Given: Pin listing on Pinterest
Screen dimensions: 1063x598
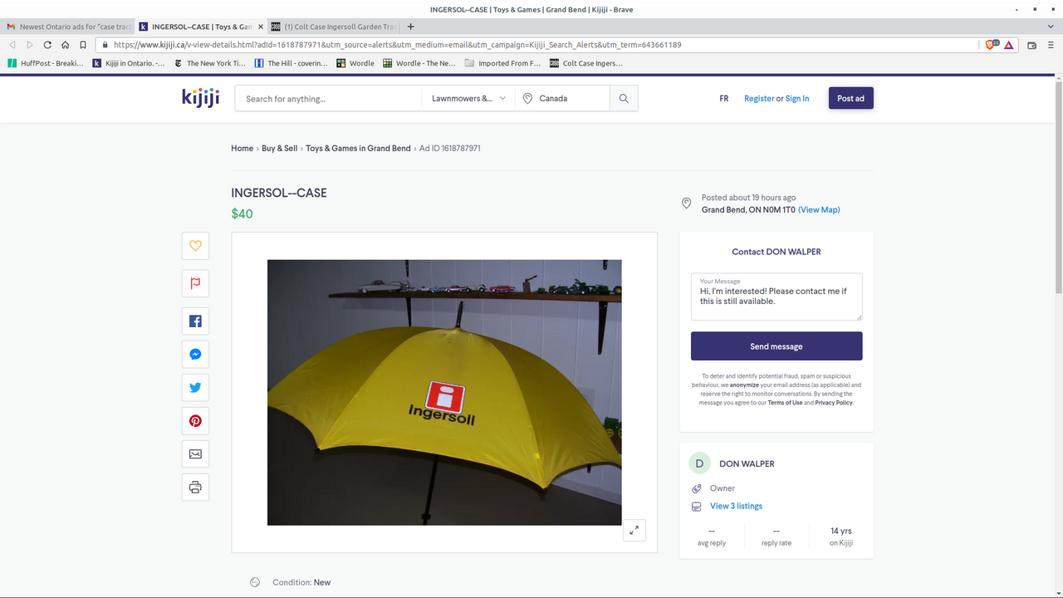Looking at the screenshot, I should coord(195,421).
